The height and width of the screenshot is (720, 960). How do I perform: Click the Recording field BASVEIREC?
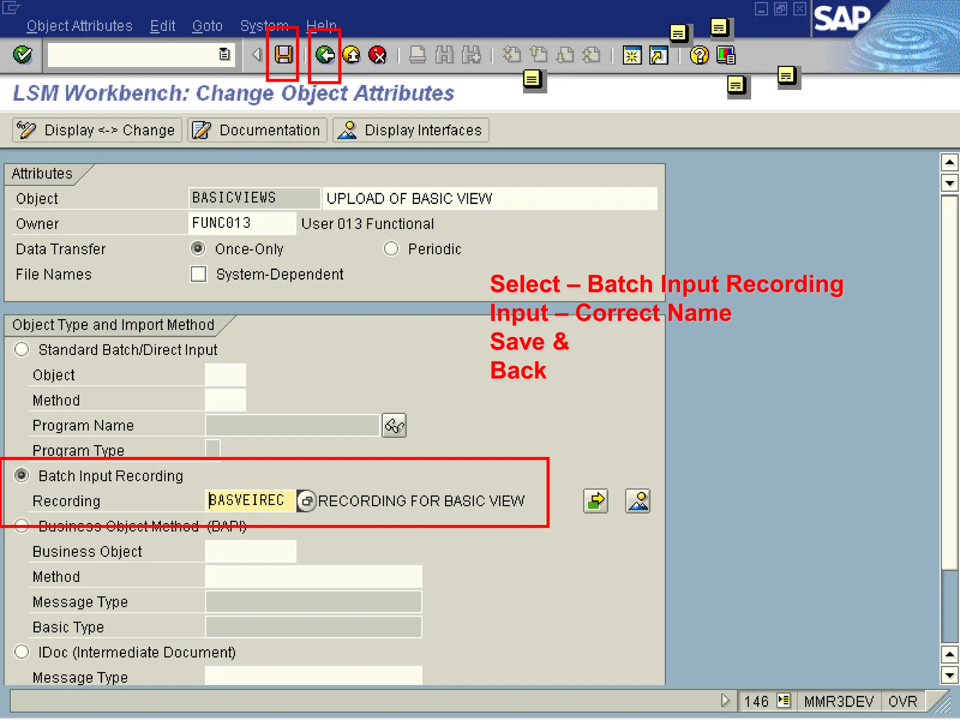[251, 501]
